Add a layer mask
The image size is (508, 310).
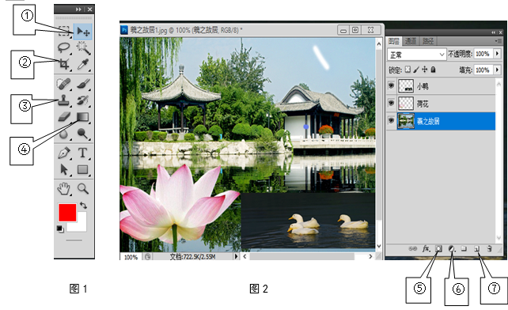coord(438,248)
